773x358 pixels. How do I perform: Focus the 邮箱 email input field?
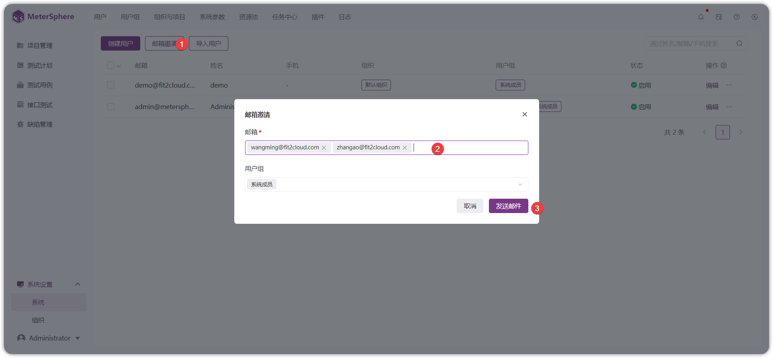(386, 148)
